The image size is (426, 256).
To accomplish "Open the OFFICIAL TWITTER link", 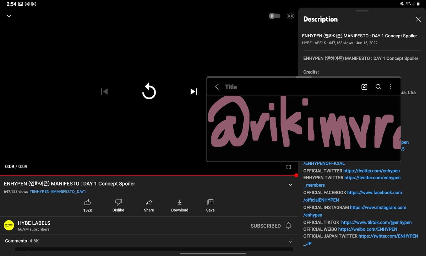I will coord(372,171).
